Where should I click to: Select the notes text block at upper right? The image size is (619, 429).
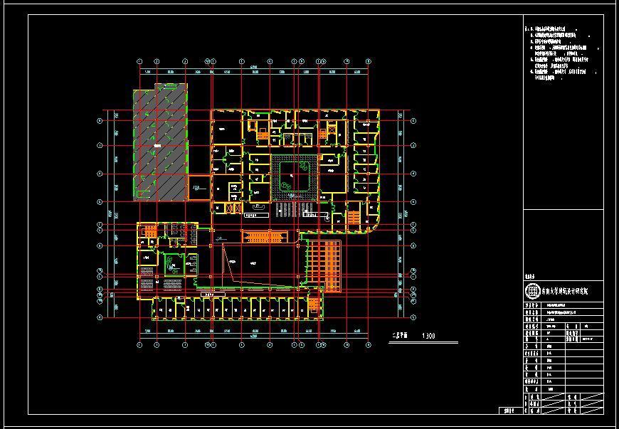[561, 53]
